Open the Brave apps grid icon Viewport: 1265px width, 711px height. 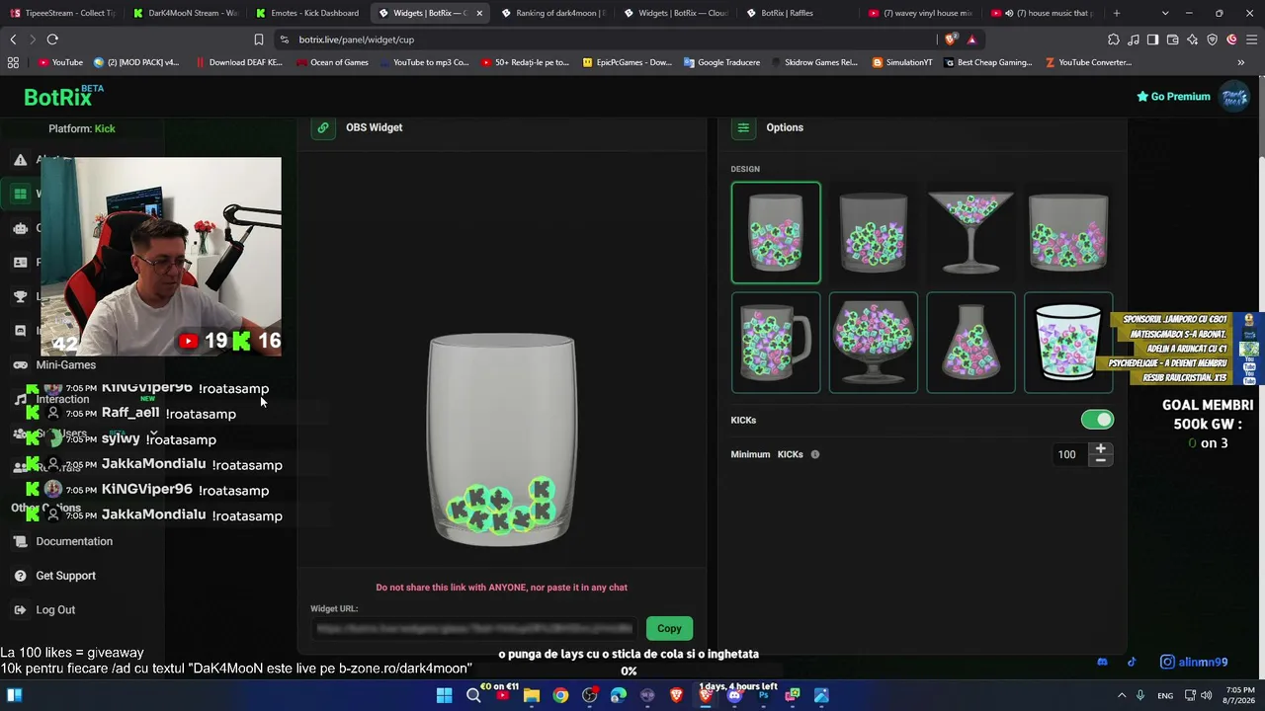pyautogui.click(x=13, y=62)
